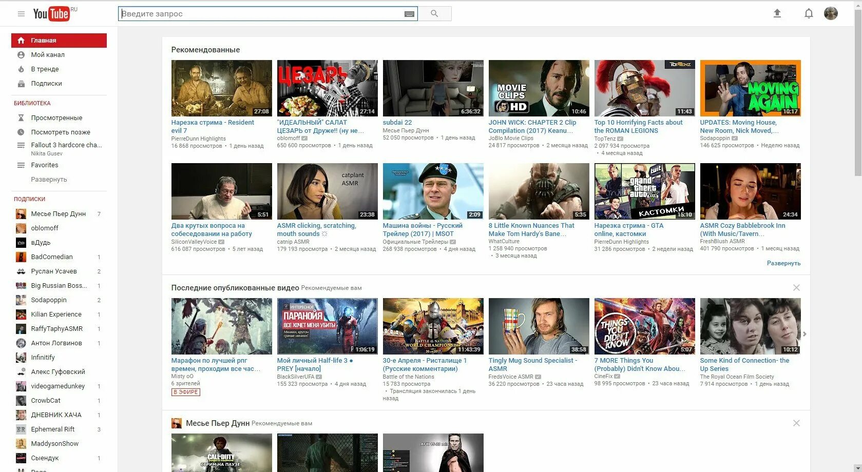Open Tingly Mug Sound Specialist title
This screenshot has height=472, width=862.
[x=533, y=365]
